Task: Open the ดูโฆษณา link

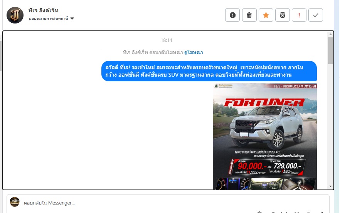Action: (194, 52)
